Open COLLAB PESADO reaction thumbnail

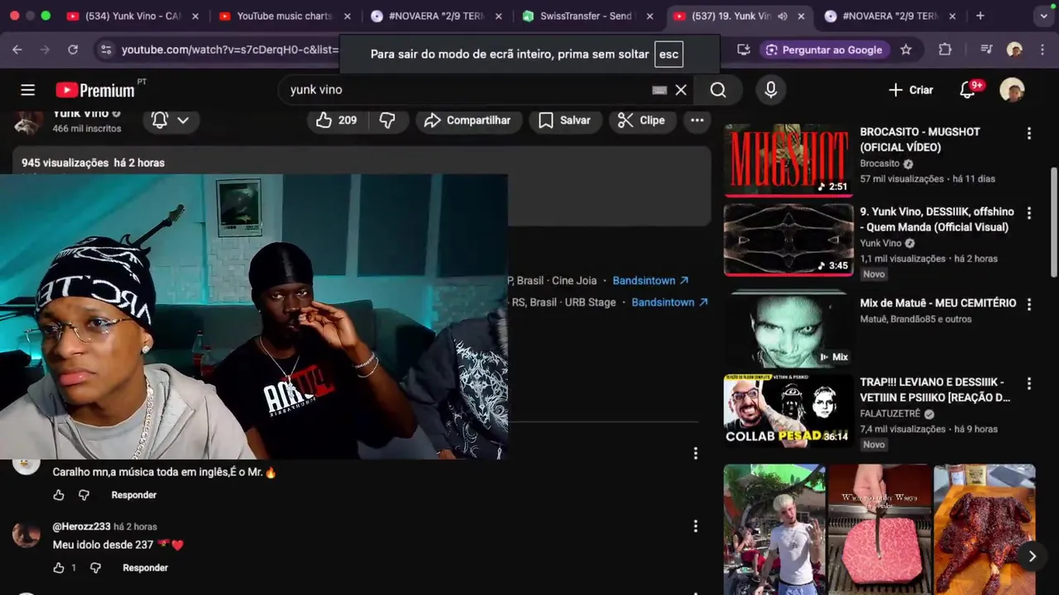788,410
